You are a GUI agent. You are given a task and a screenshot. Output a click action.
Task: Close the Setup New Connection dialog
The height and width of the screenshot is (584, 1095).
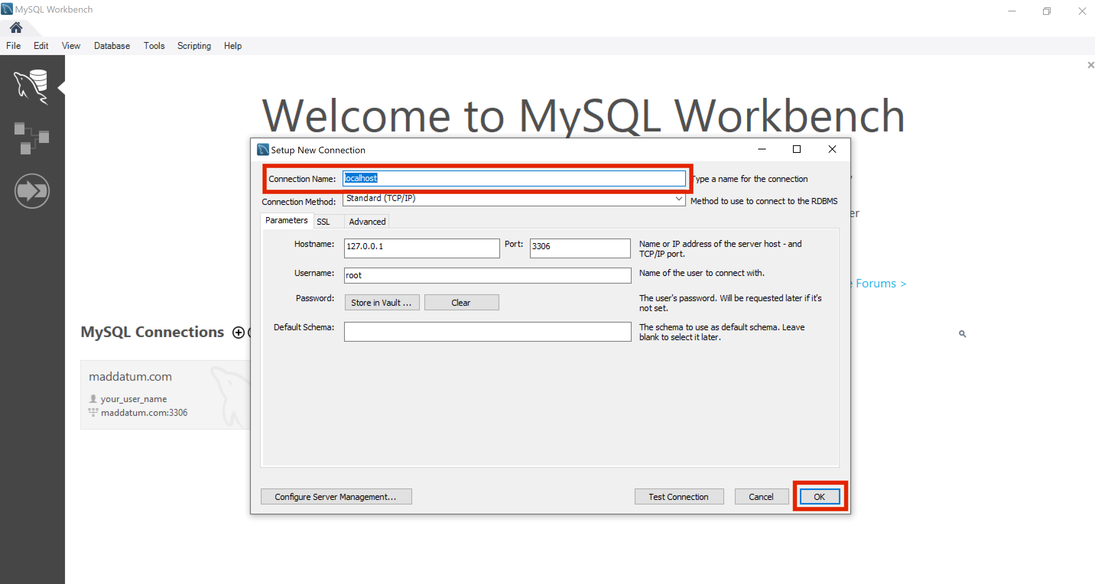(832, 149)
